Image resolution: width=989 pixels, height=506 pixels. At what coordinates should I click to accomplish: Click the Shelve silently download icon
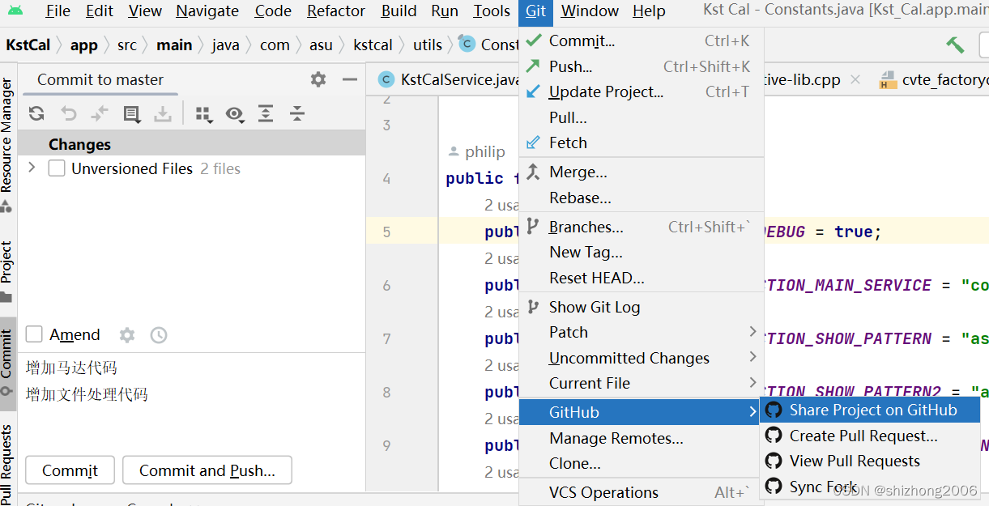coord(163,114)
